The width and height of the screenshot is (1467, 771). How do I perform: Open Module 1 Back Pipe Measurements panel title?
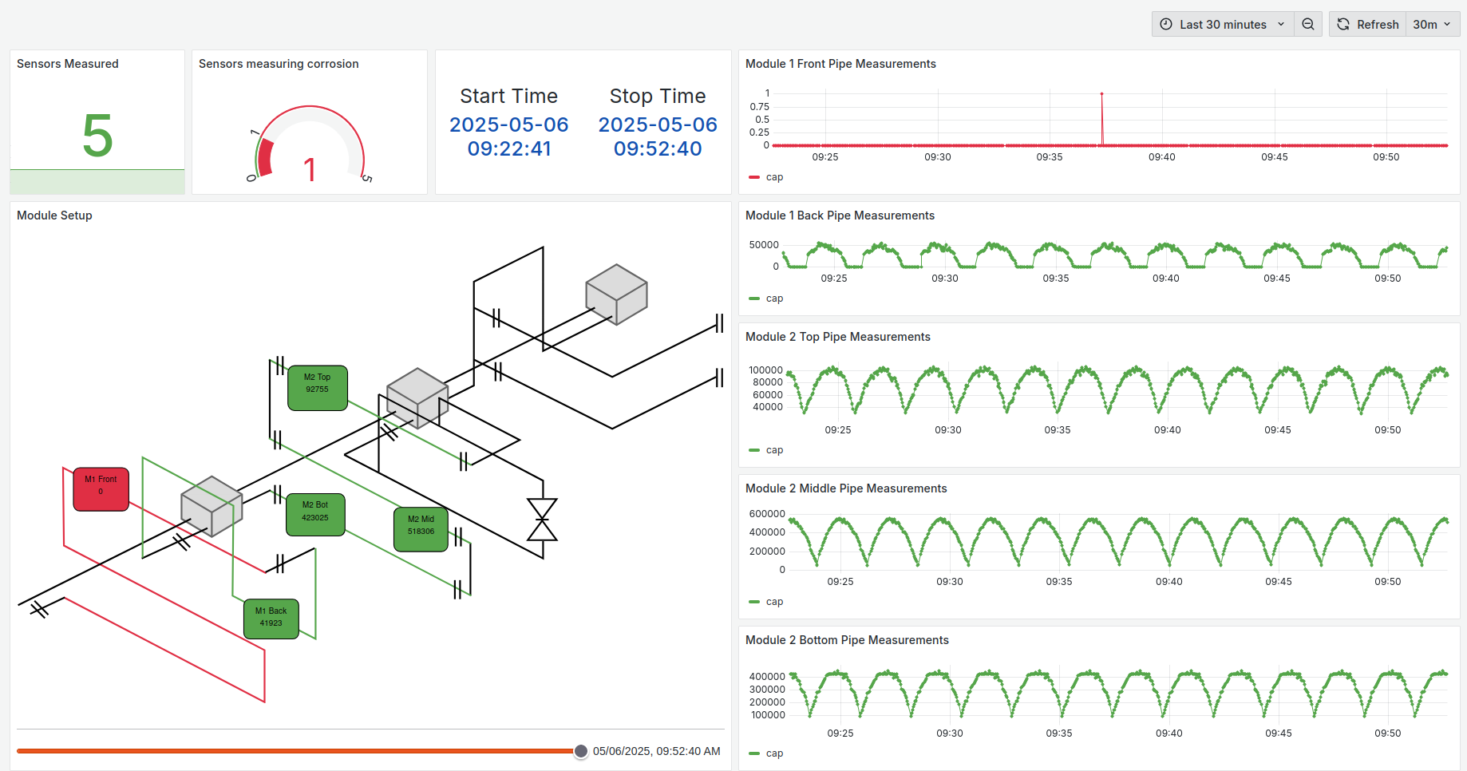840,215
